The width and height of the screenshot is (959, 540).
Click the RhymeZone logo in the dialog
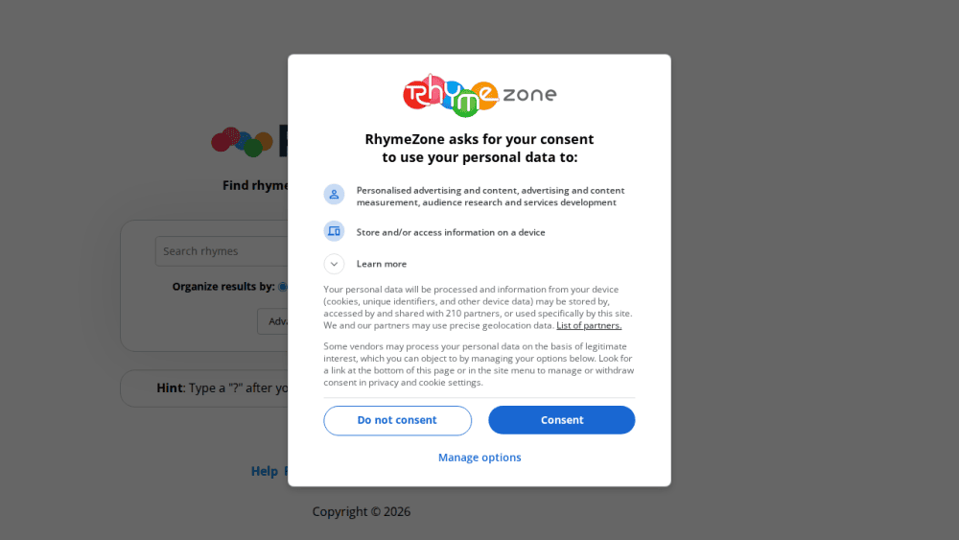(x=479, y=95)
